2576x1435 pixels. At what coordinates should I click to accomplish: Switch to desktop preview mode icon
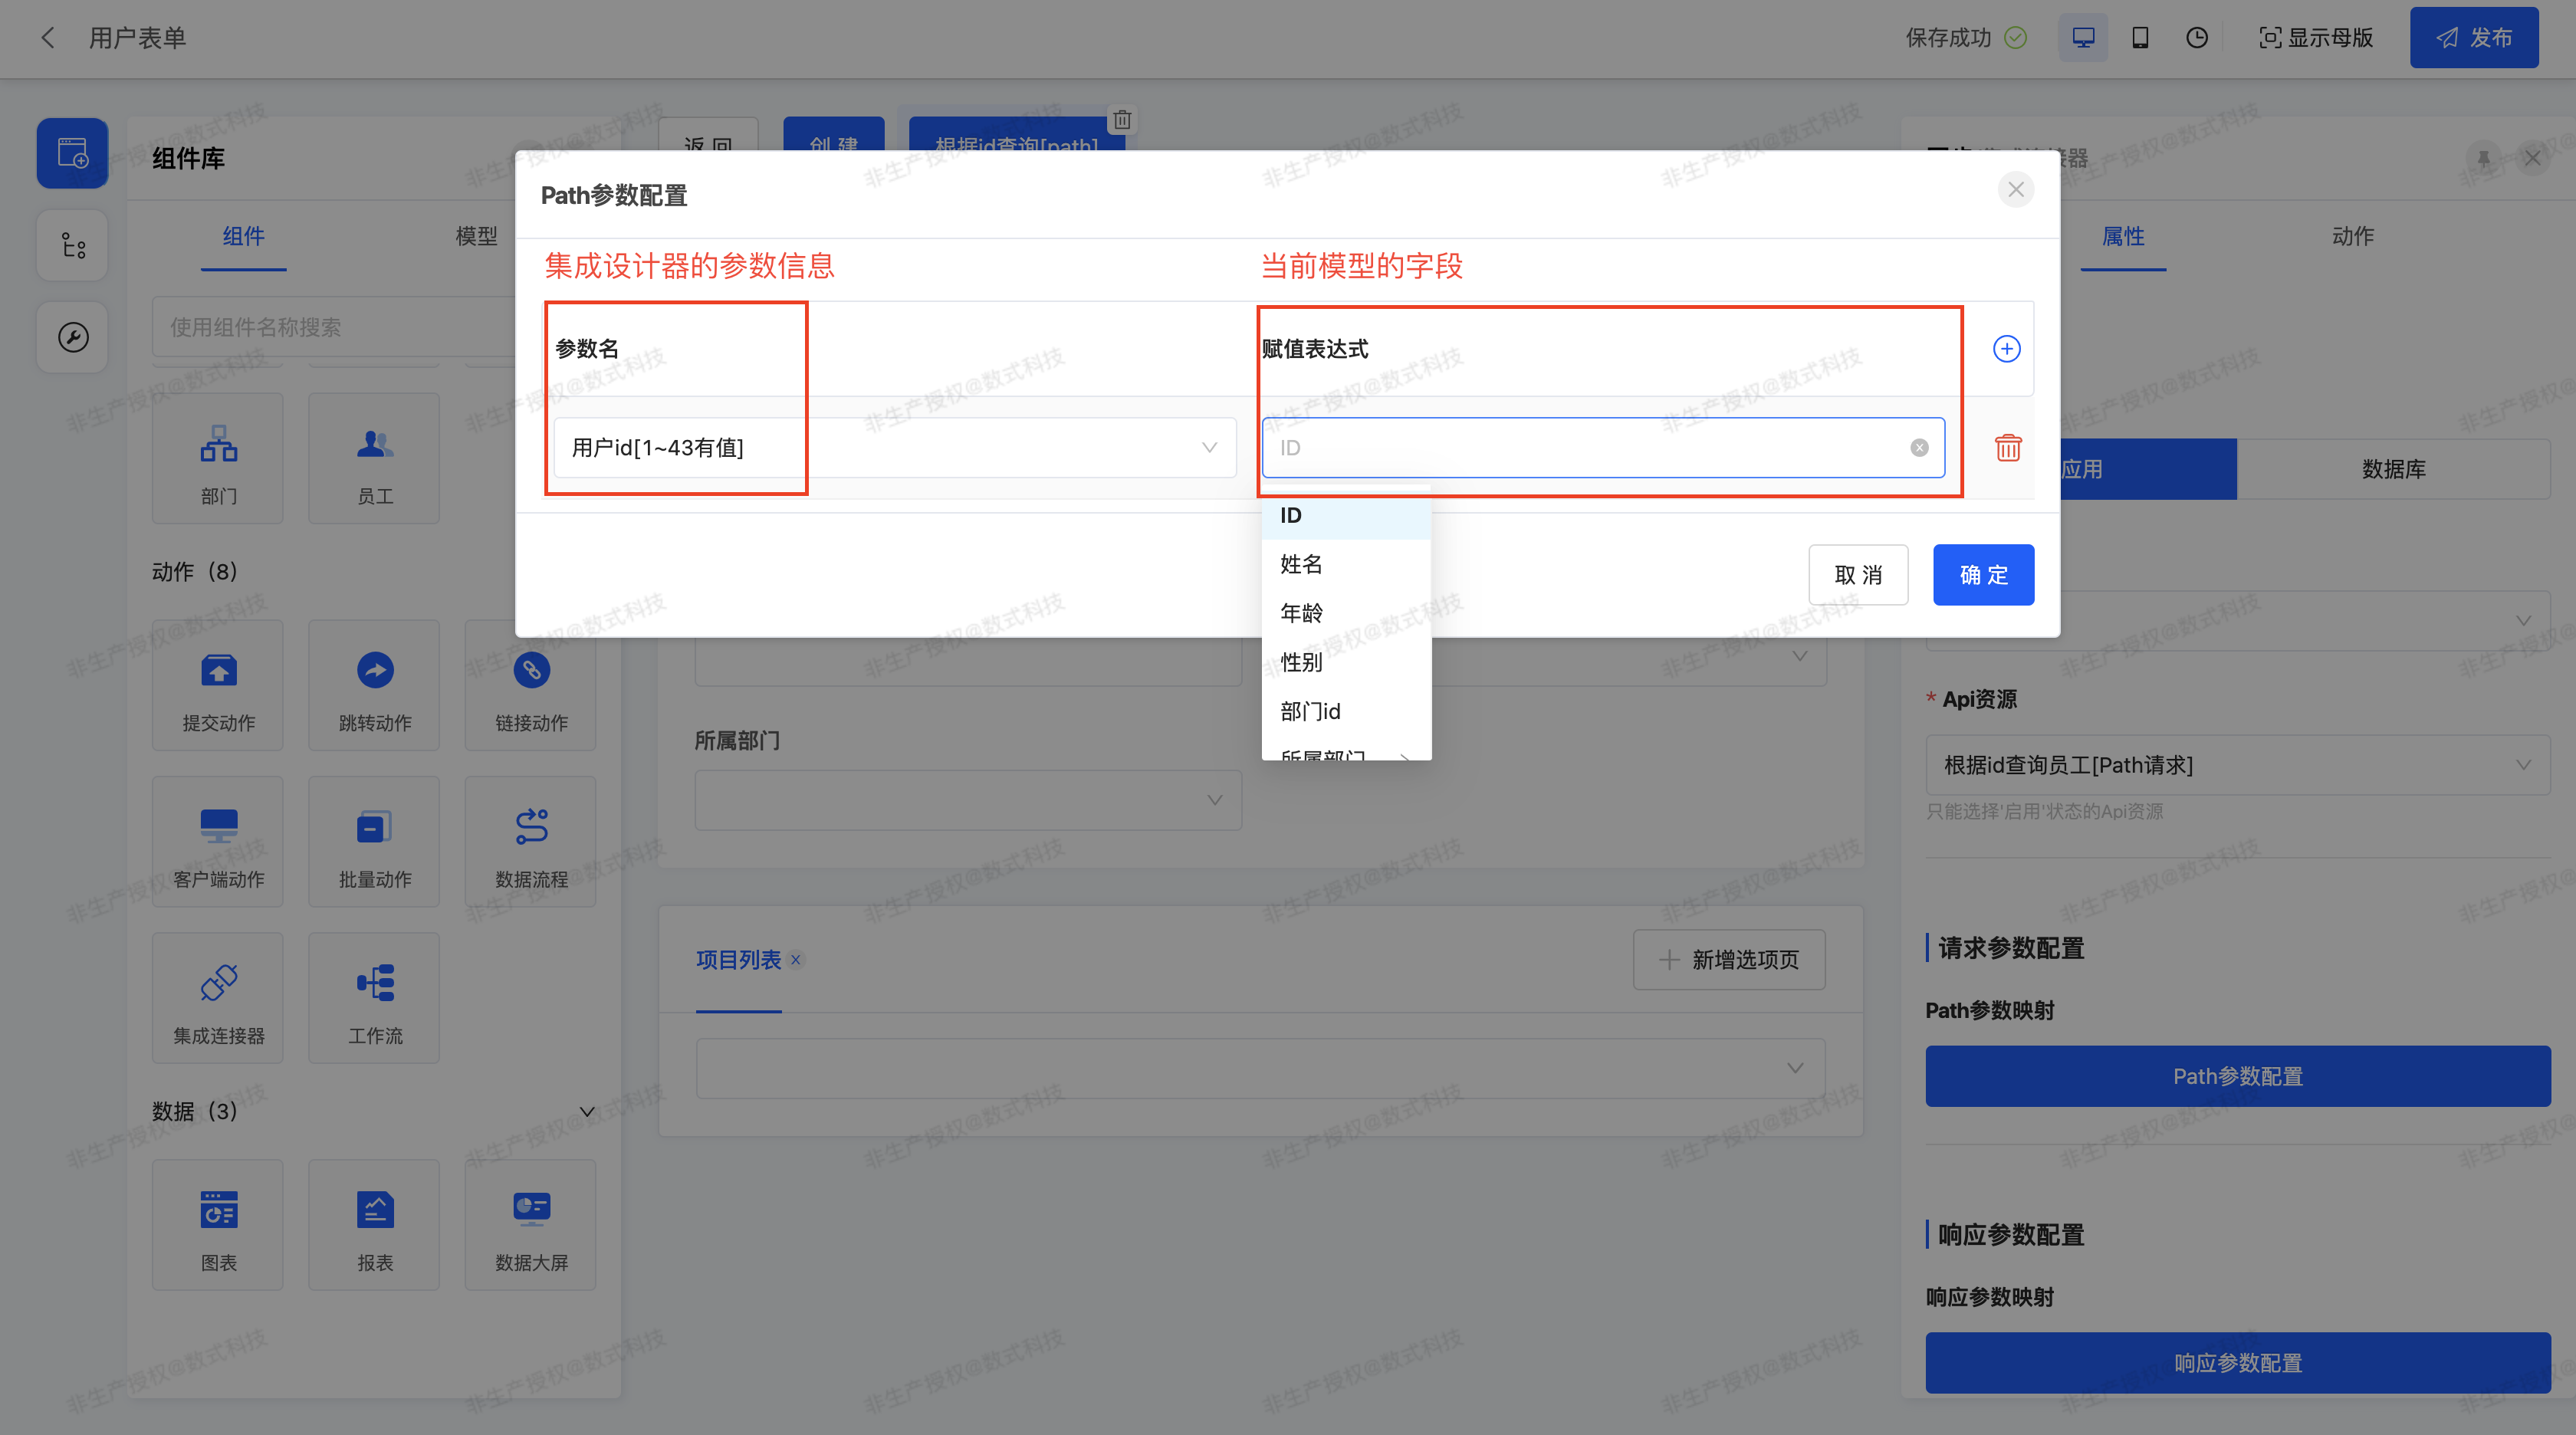pyautogui.click(x=2083, y=38)
